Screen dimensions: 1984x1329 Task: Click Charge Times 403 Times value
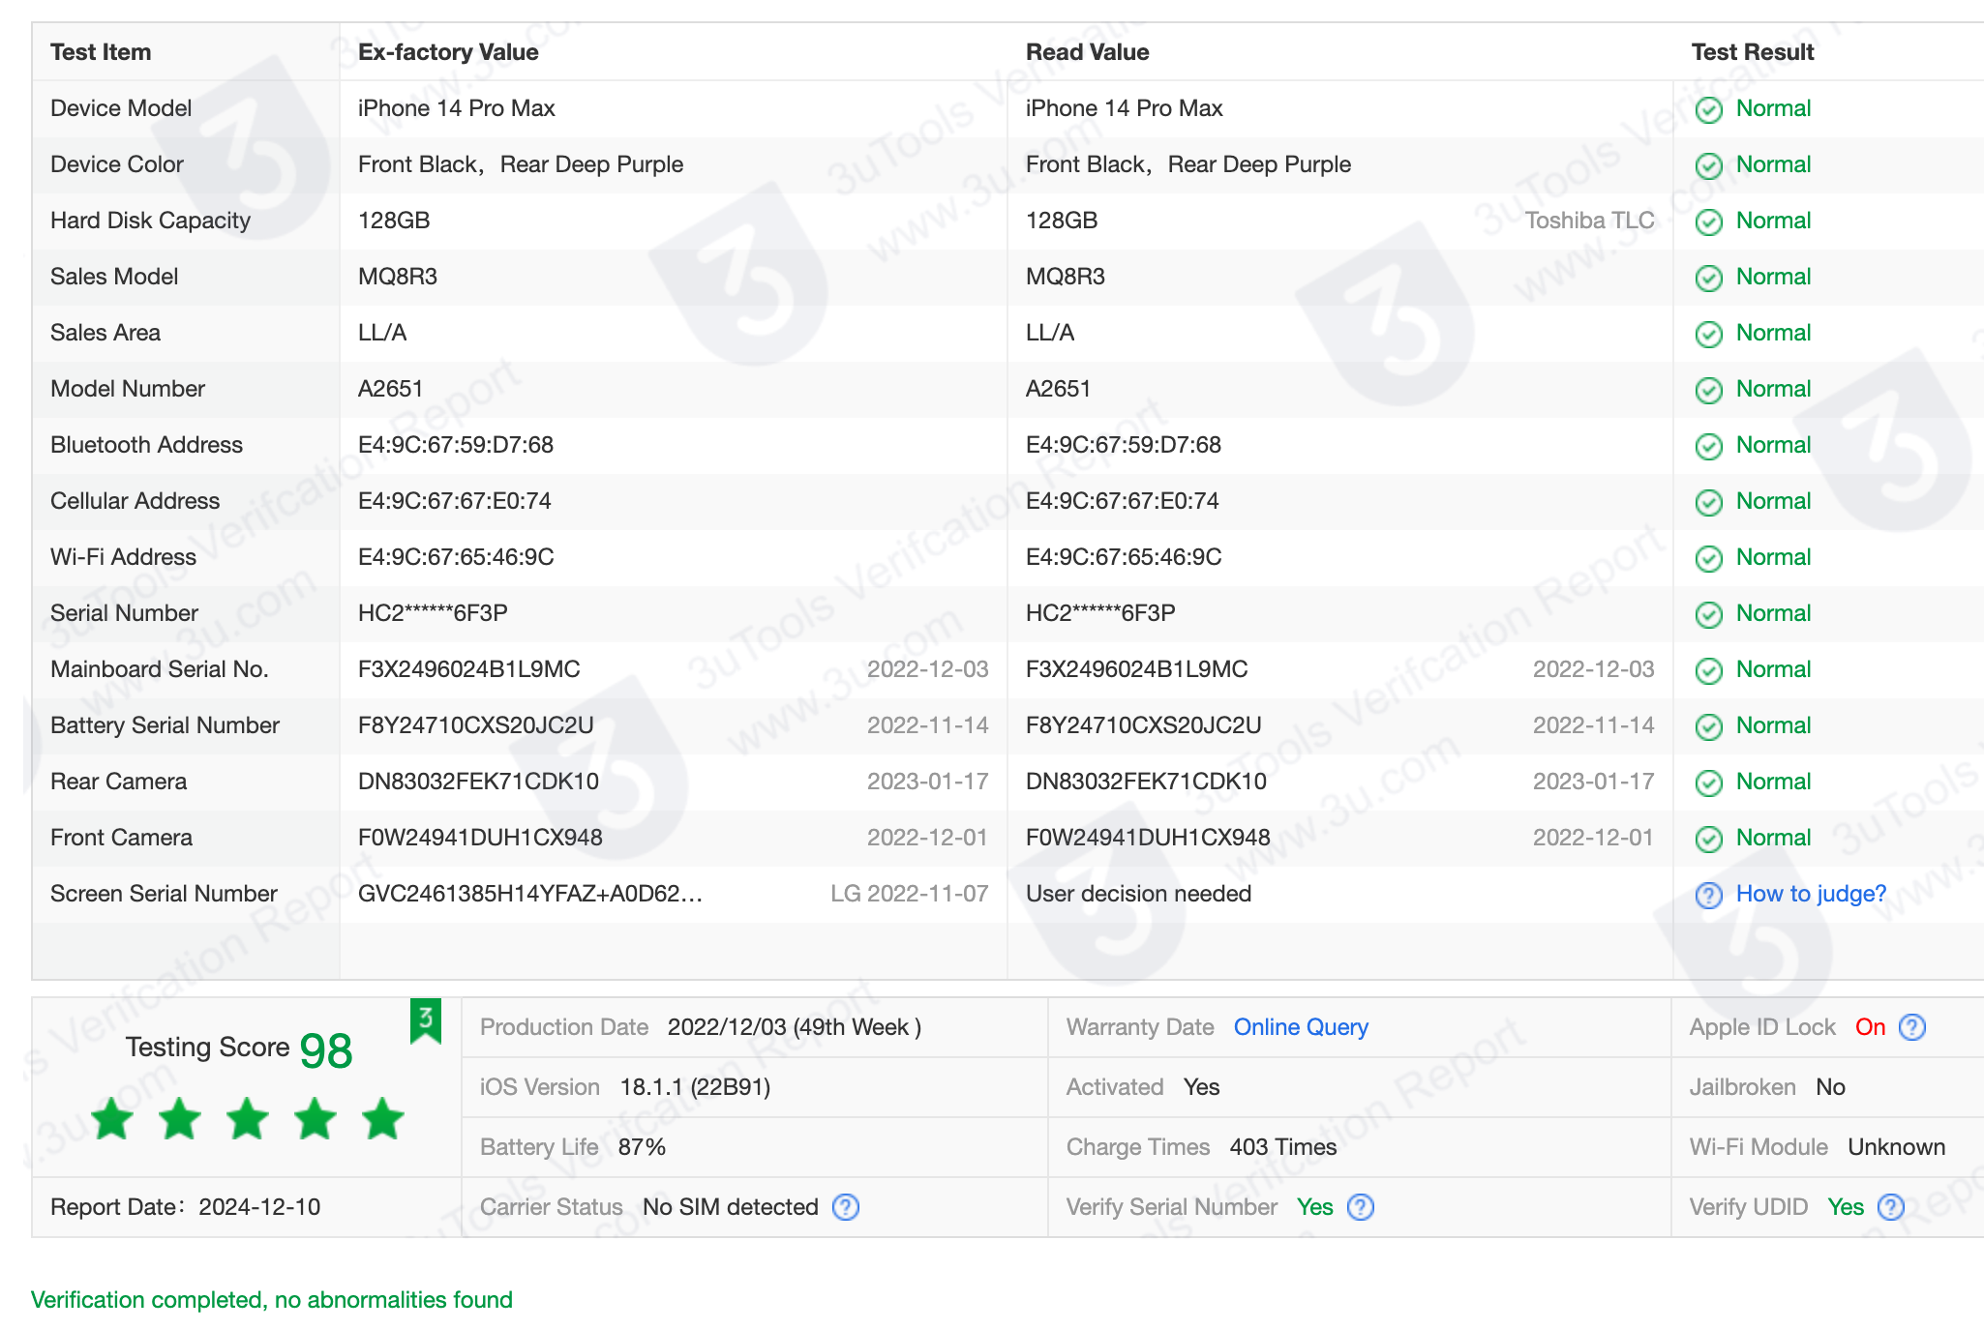pyautogui.click(x=1283, y=1147)
